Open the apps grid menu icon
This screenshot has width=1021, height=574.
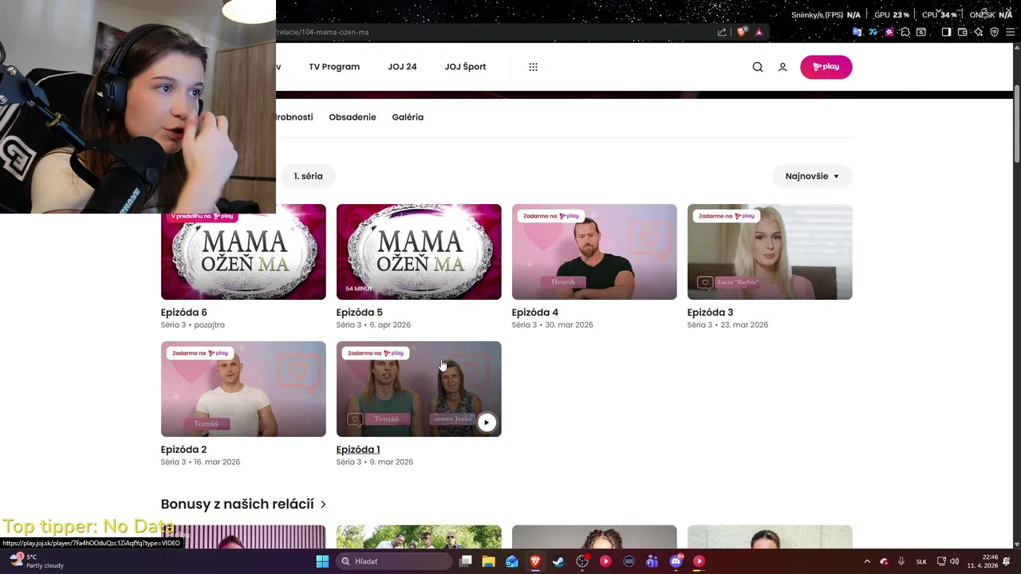coord(533,67)
